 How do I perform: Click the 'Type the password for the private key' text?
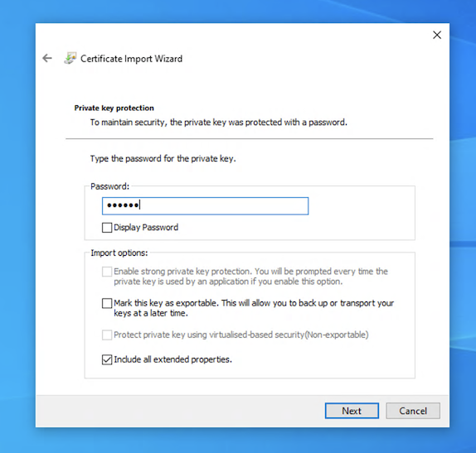[163, 158]
